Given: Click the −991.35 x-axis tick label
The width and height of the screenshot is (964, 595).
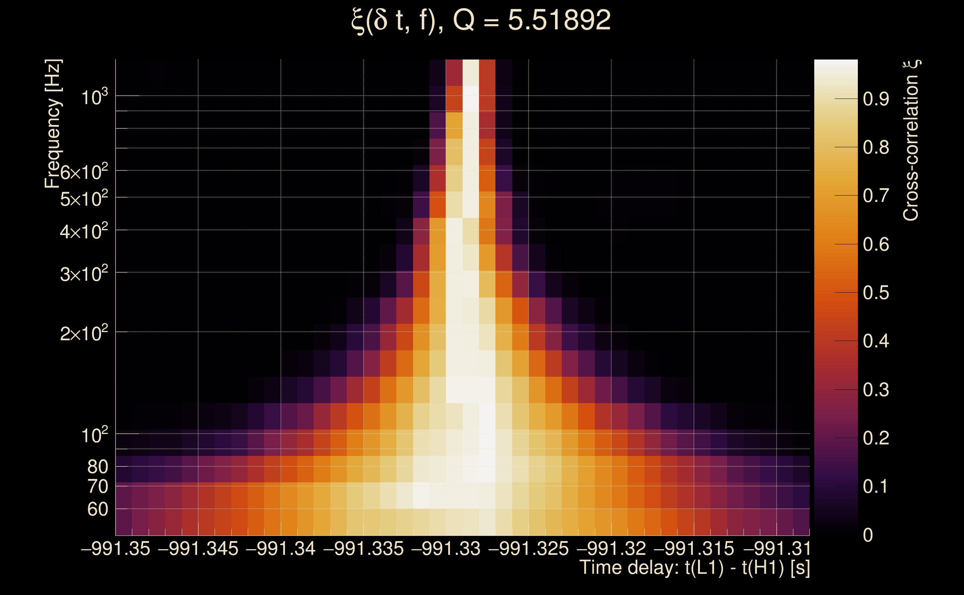Looking at the screenshot, I should (x=115, y=549).
